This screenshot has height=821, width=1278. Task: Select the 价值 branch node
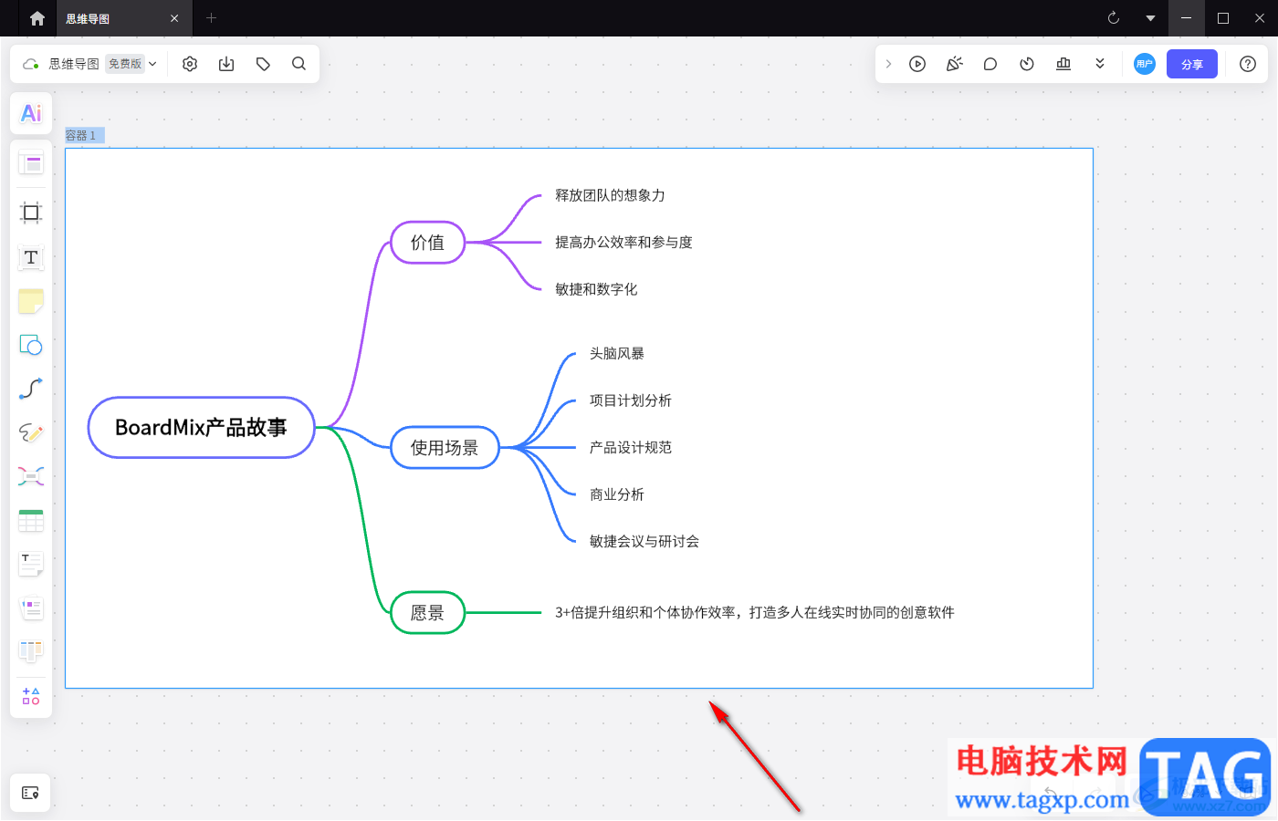[427, 243]
